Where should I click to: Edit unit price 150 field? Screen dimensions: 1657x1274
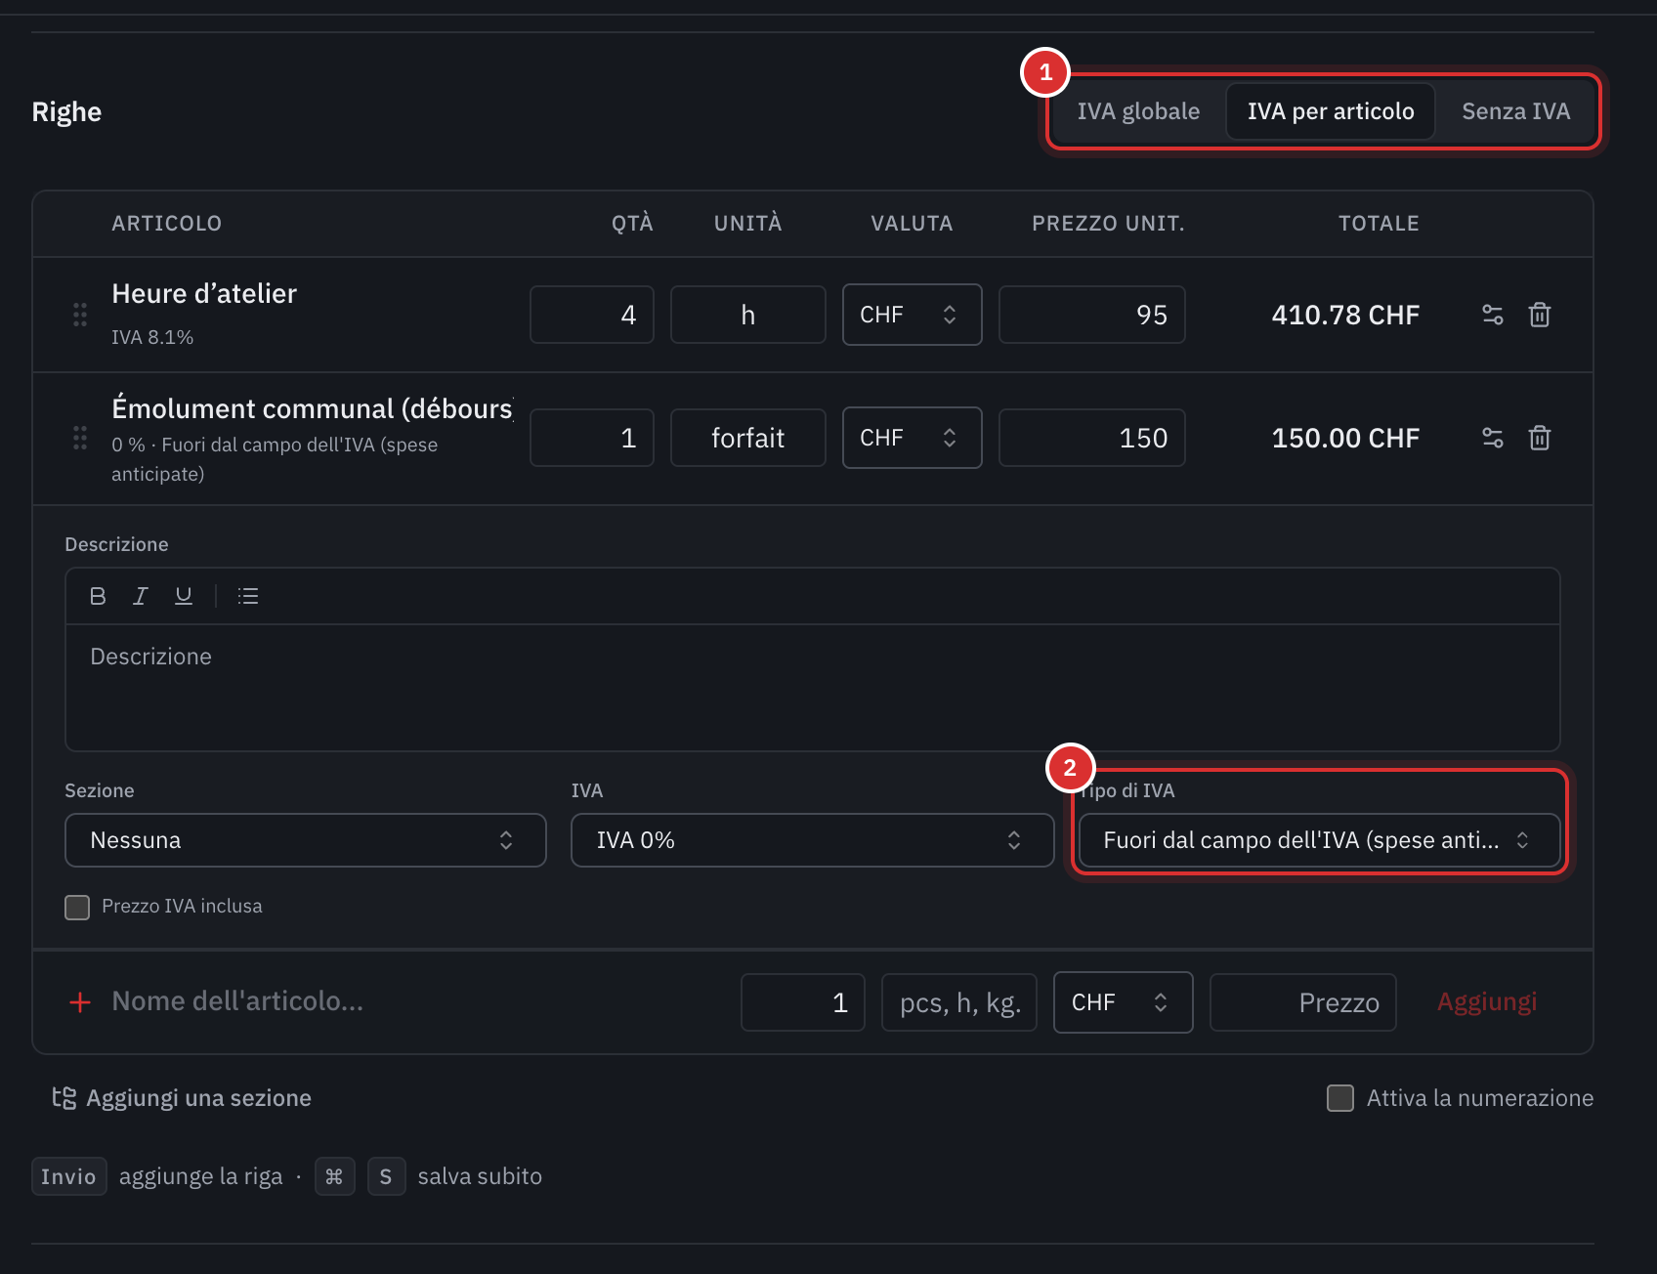coord(1091,438)
